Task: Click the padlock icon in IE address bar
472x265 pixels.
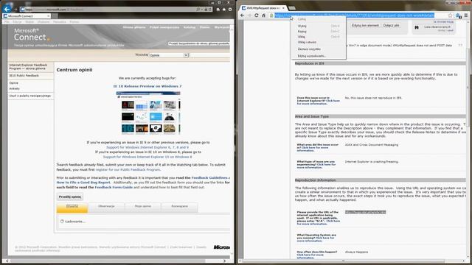Action: point(206,10)
